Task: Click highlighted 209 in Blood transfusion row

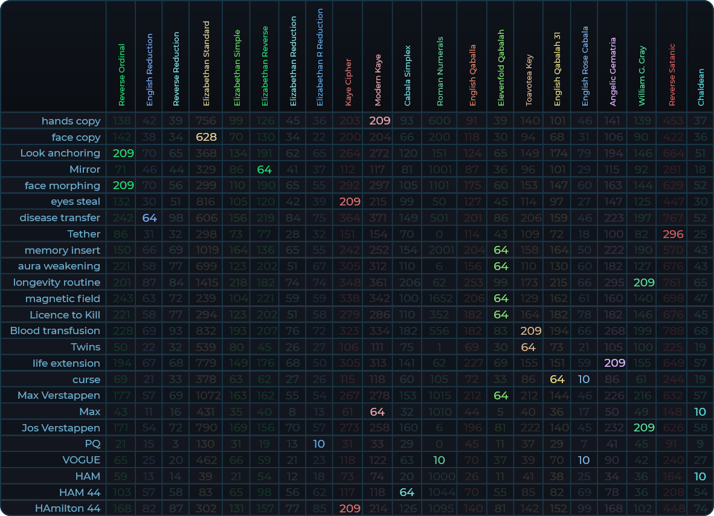Action: pyautogui.click(x=530, y=331)
